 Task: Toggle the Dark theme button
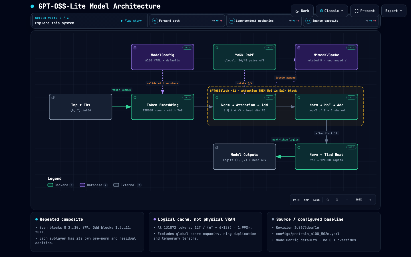[x=302, y=11]
